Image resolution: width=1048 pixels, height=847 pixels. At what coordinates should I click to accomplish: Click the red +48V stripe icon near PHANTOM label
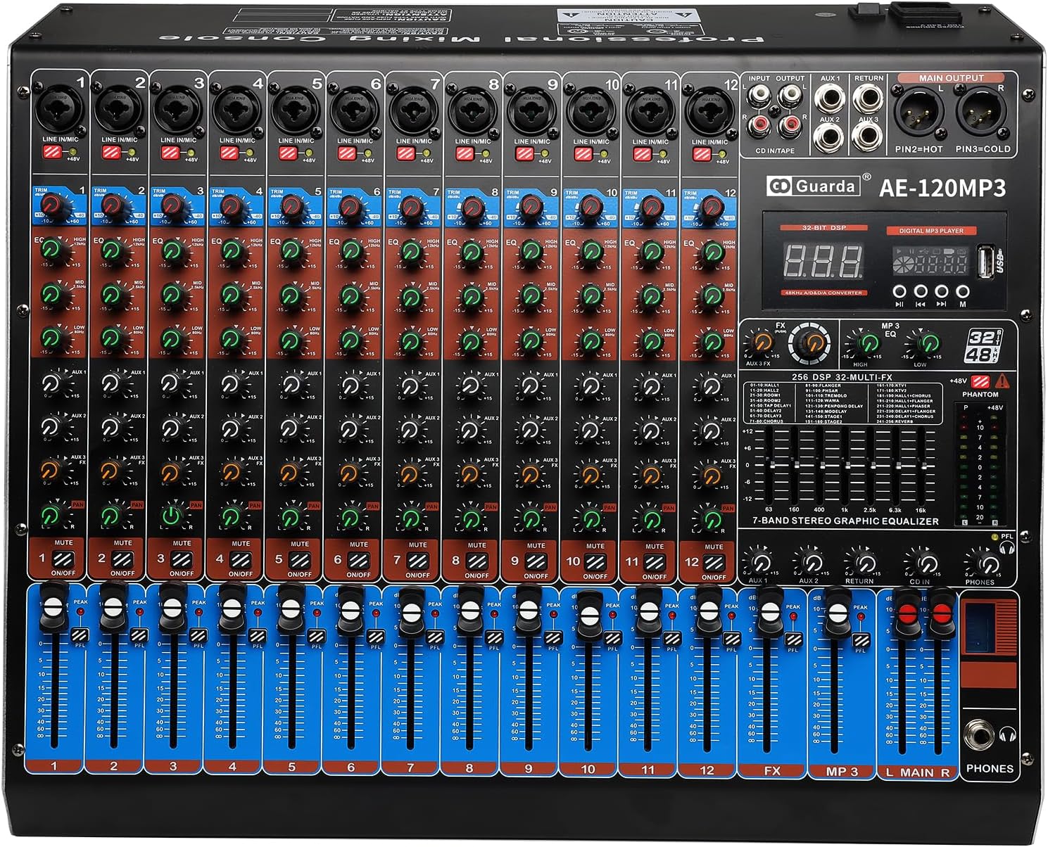coord(980,382)
